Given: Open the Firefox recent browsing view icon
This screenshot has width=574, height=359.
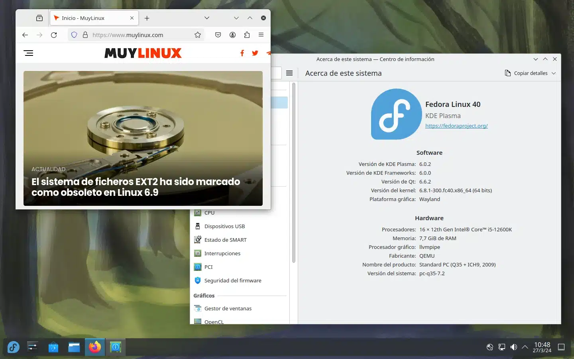Looking at the screenshot, I should pos(39,18).
